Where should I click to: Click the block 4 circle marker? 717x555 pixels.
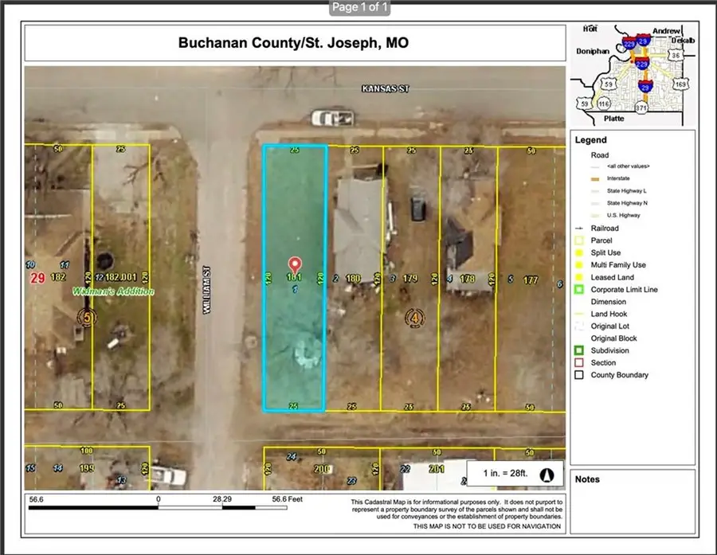point(414,318)
